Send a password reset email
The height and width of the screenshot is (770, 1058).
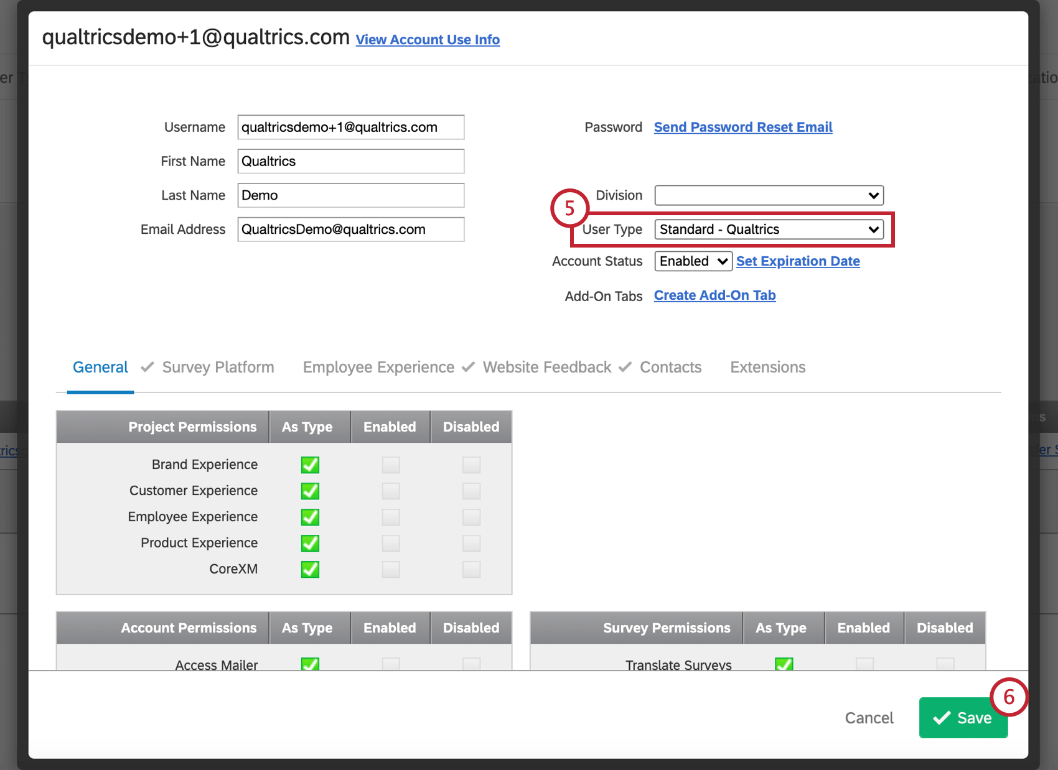tap(742, 127)
